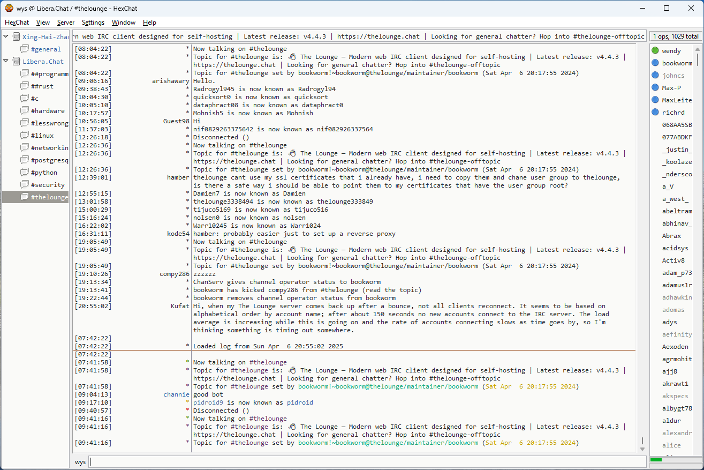Select user richrd in the user list

click(x=673, y=113)
